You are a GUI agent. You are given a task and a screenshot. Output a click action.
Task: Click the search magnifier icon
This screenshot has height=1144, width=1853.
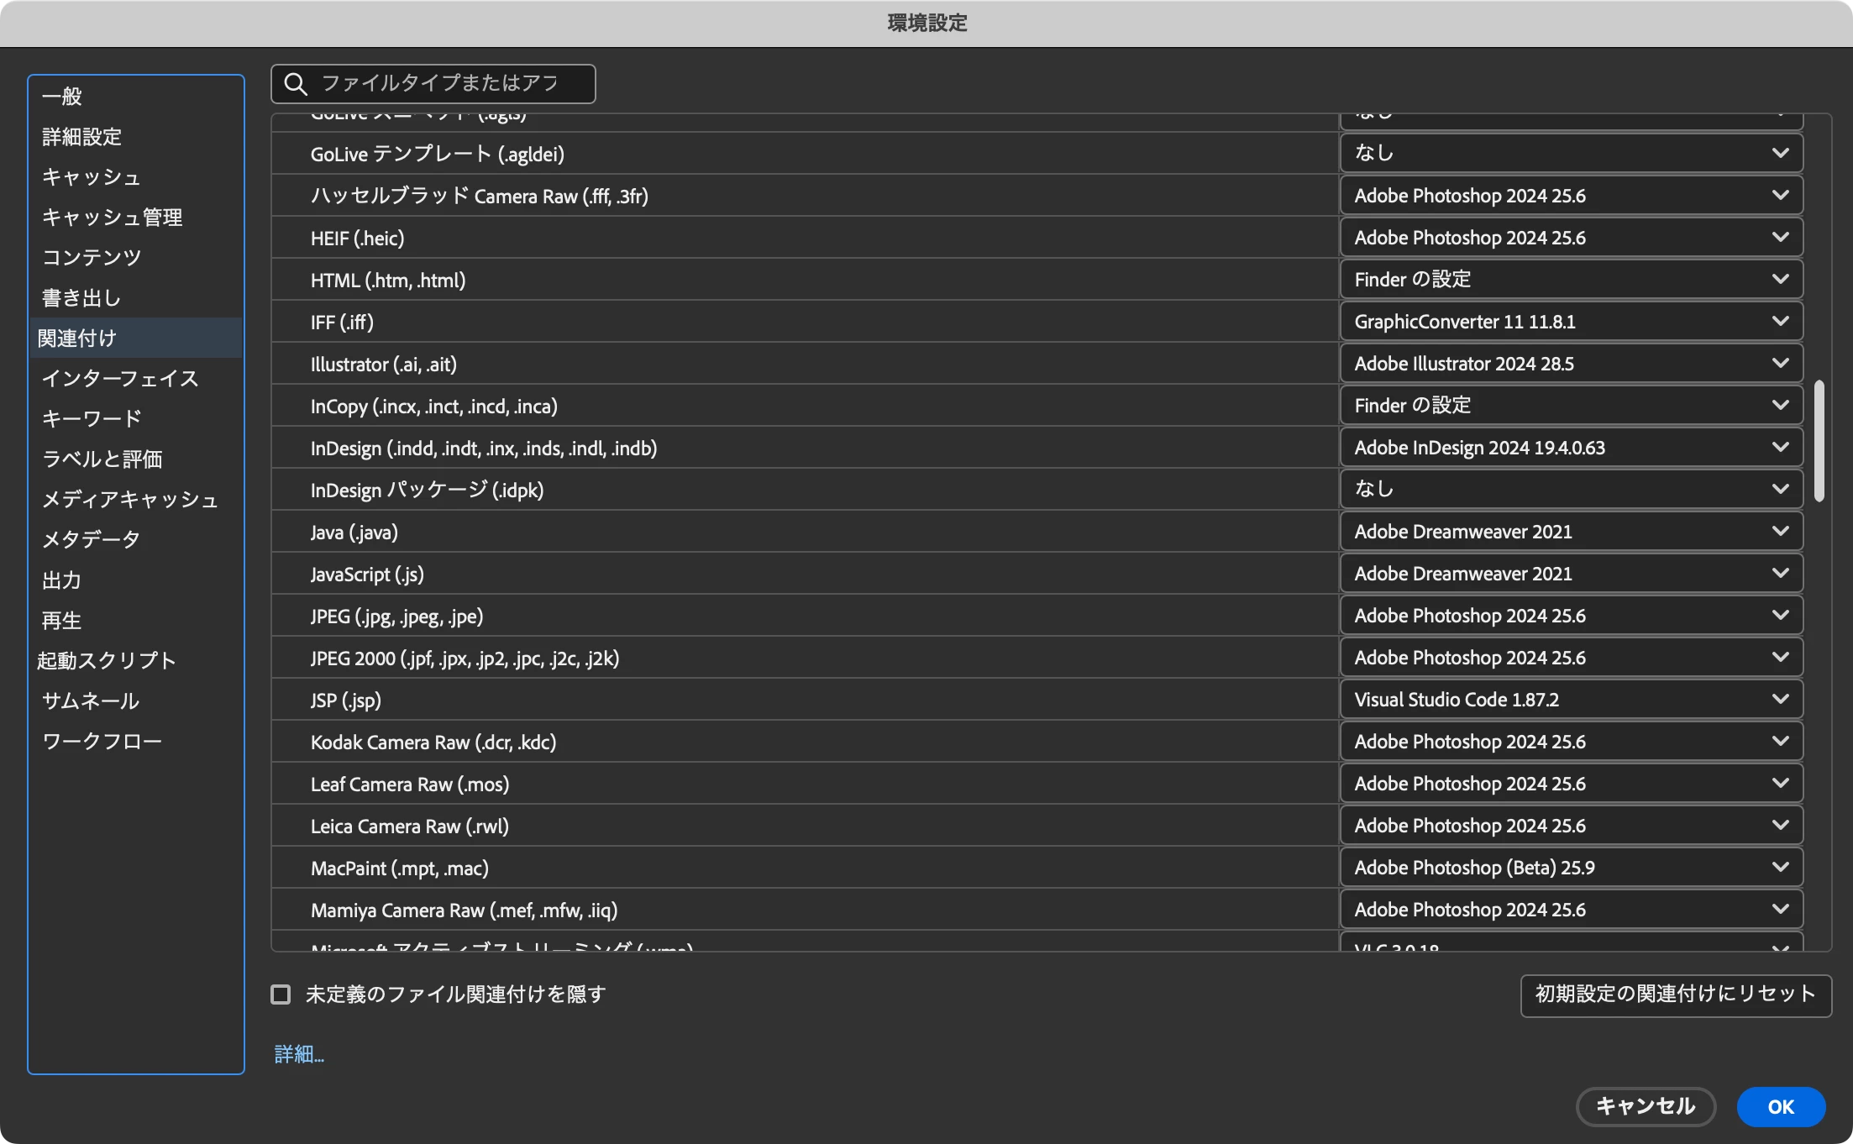click(x=295, y=83)
